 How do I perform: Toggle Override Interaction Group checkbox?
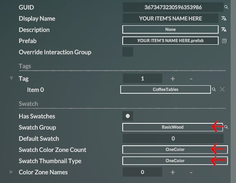127,52
